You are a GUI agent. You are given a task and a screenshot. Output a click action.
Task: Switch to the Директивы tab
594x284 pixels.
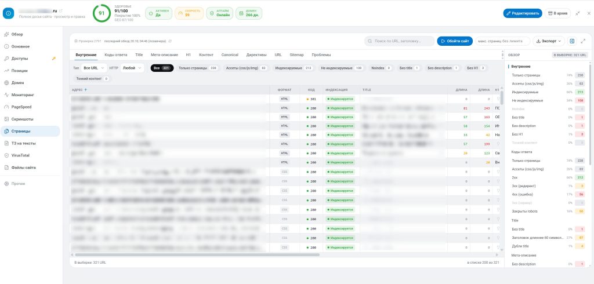256,55
